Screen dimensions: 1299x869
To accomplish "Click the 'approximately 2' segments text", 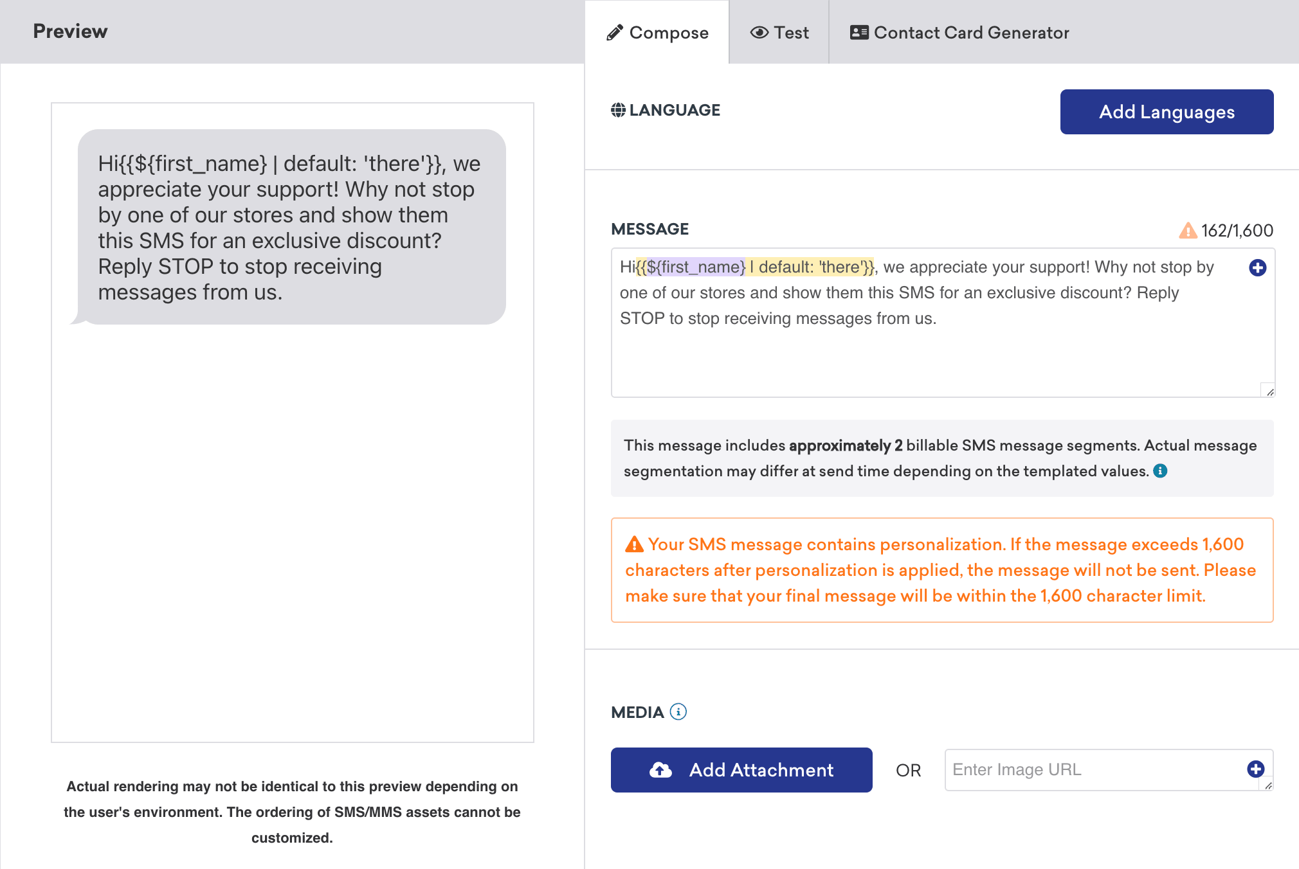I will pos(846,445).
